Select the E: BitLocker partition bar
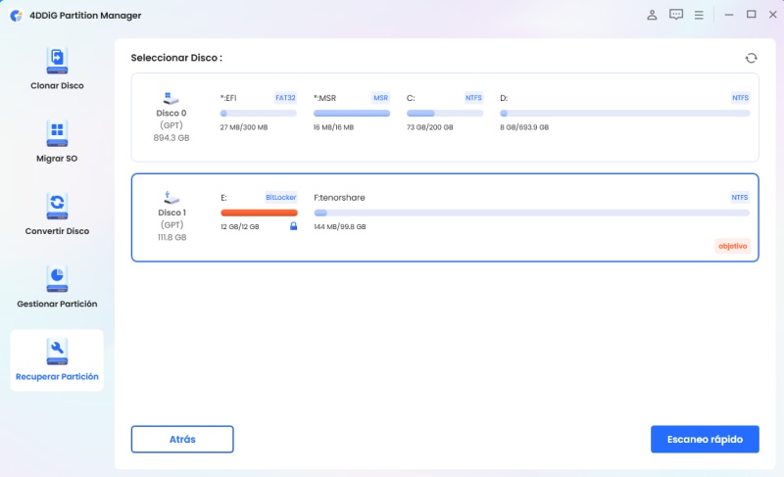The width and height of the screenshot is (784, 477). pyautogui.click(x=259, y=213)
